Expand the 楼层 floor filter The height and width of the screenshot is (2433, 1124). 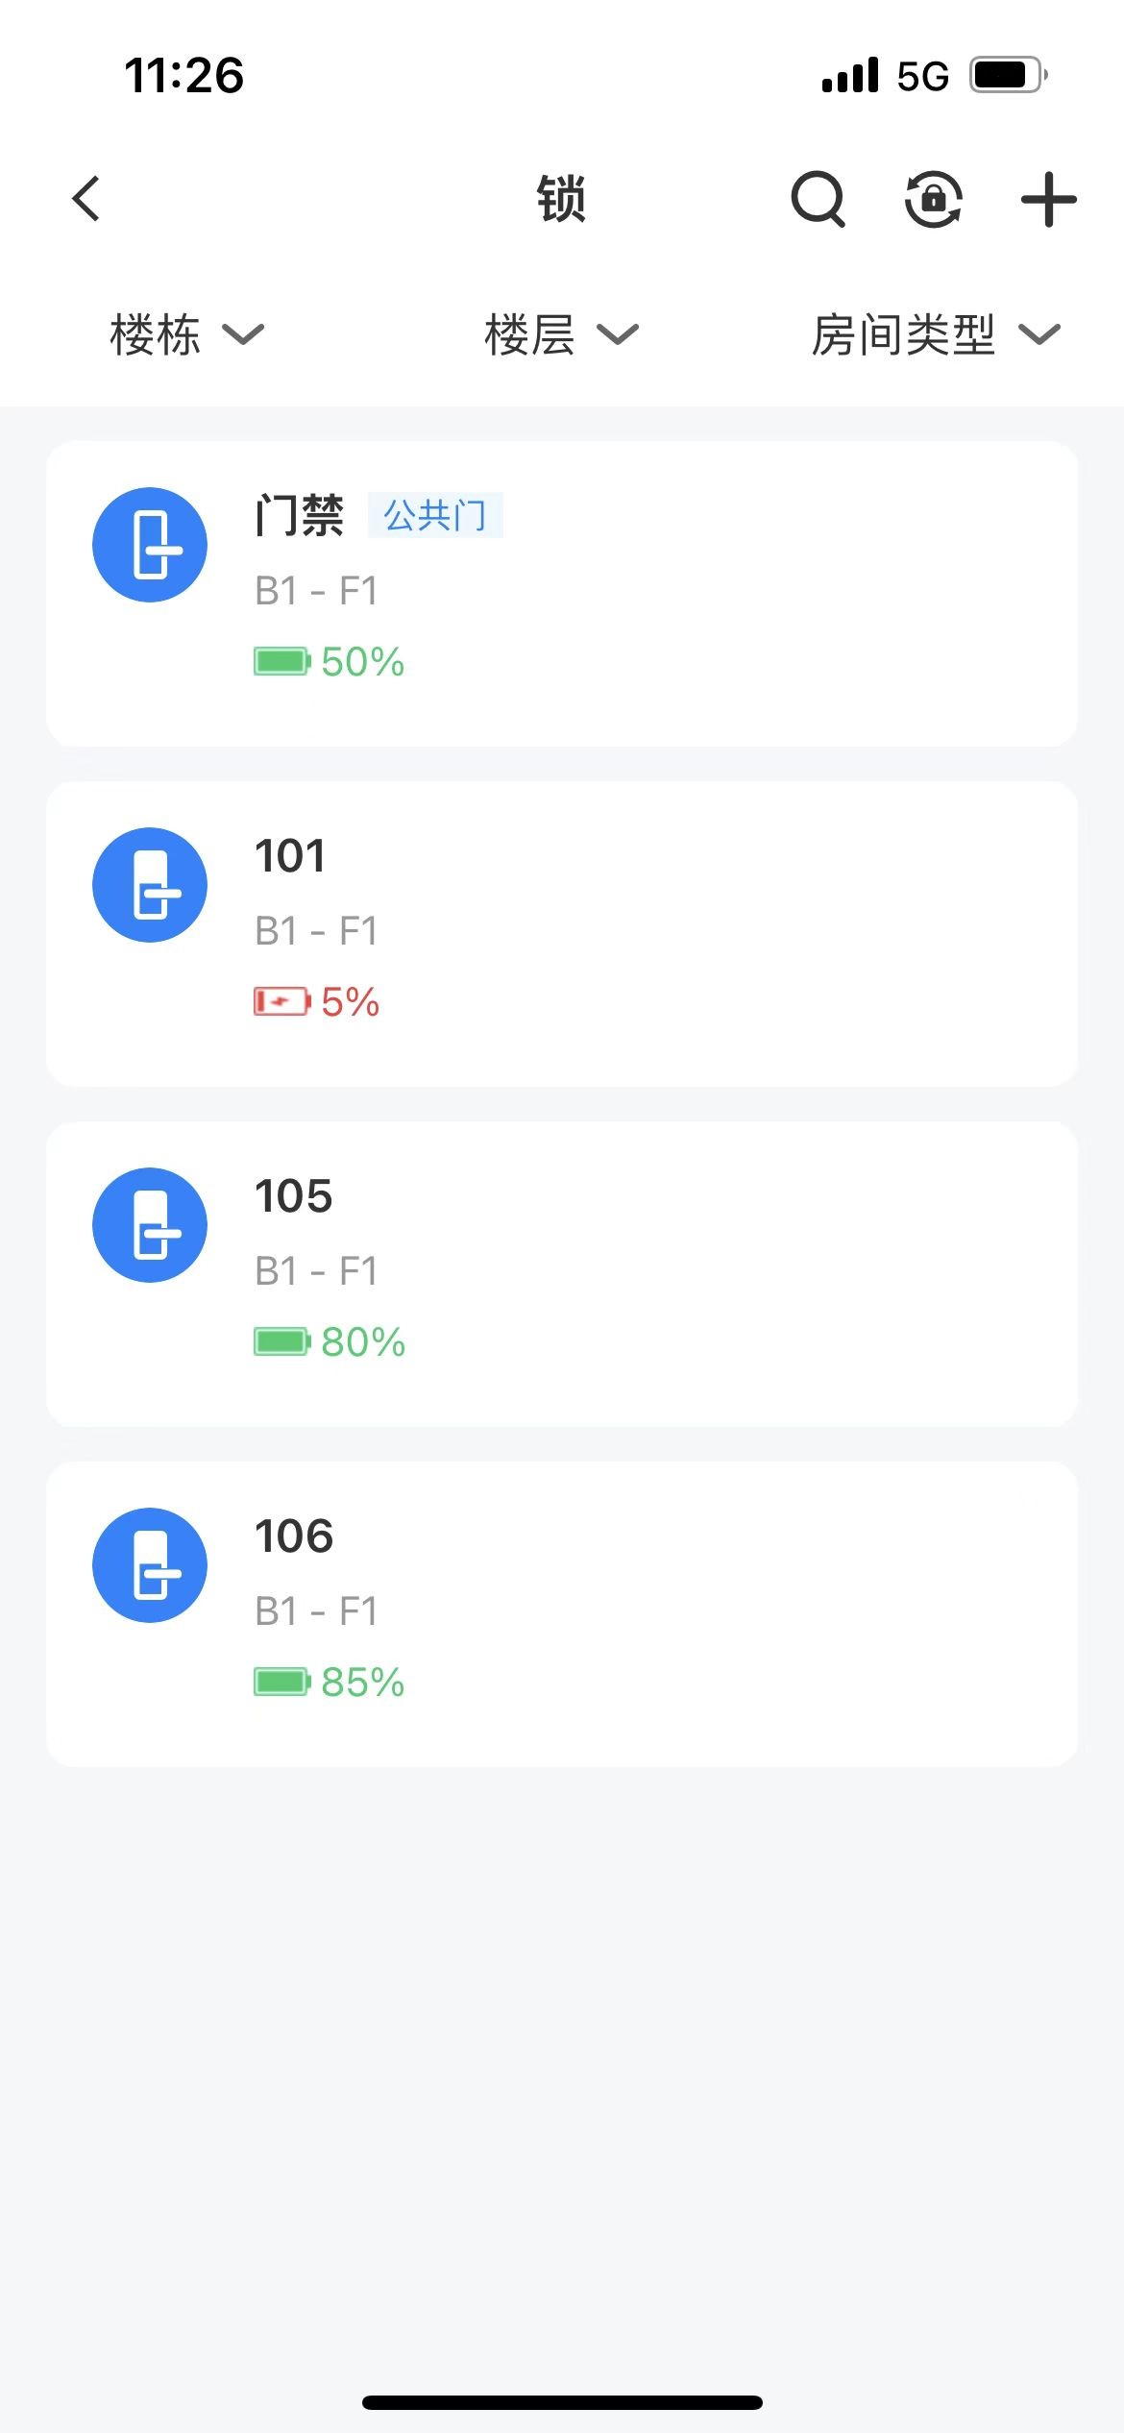561,334
